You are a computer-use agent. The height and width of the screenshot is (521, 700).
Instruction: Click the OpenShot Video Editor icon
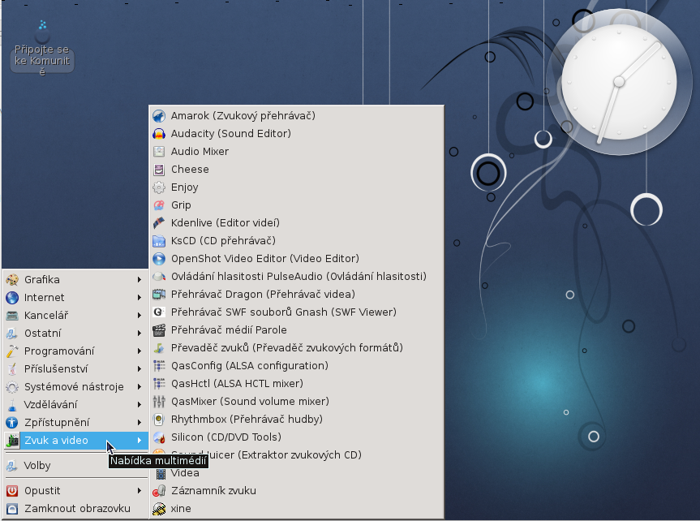159,259
